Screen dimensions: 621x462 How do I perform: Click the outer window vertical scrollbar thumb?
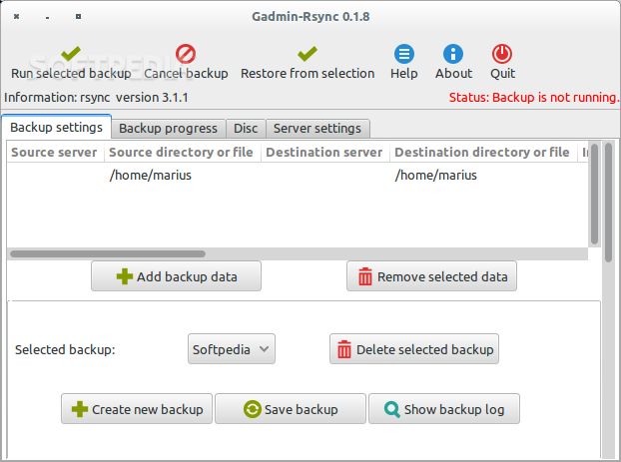pos(609,202)
